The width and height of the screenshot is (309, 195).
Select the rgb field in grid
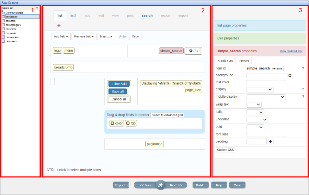(x=130, y=123)
